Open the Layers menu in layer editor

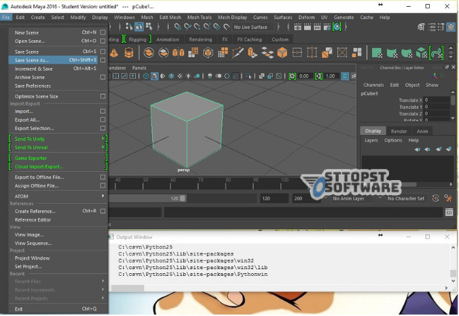(x=371, y=140)
